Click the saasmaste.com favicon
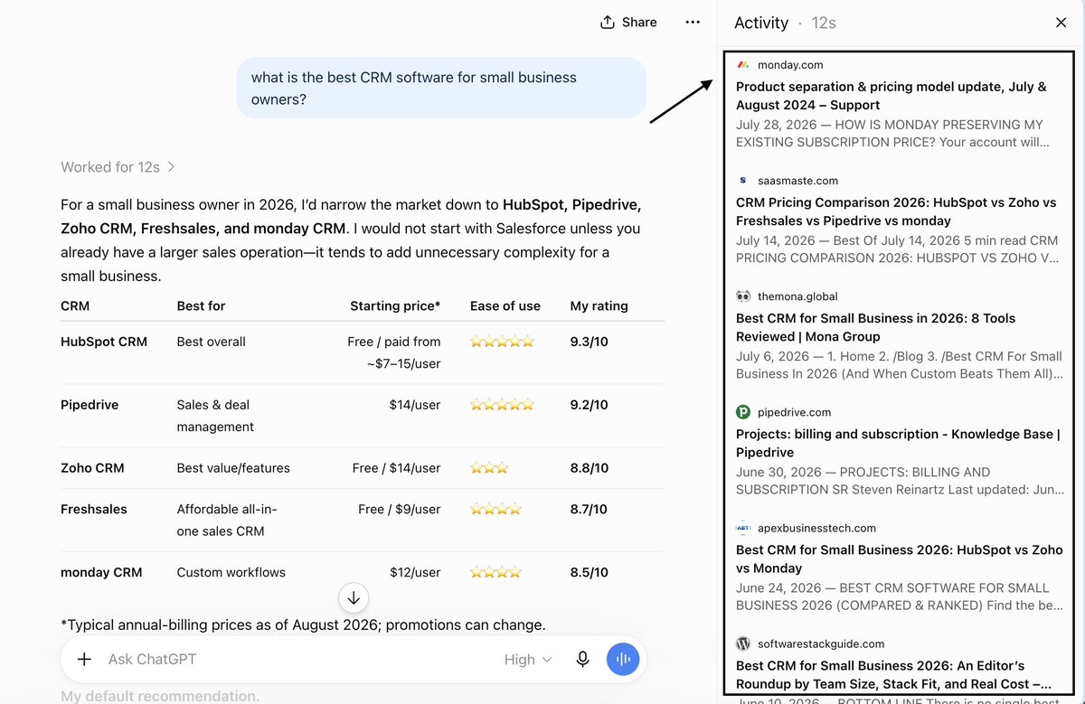 (743, 181)
